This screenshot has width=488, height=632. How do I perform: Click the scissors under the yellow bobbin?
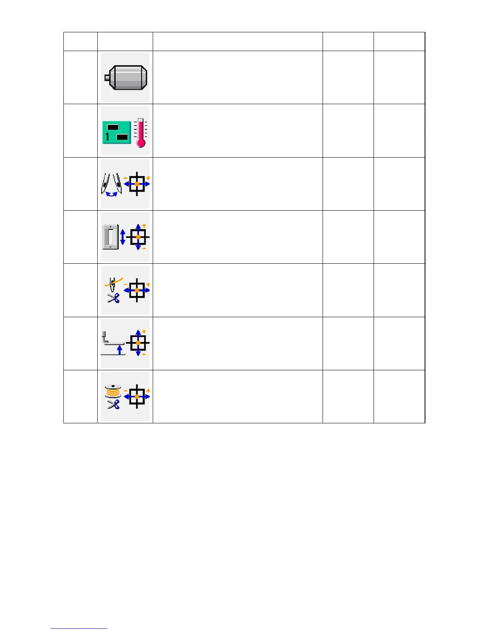coord(114,405)
